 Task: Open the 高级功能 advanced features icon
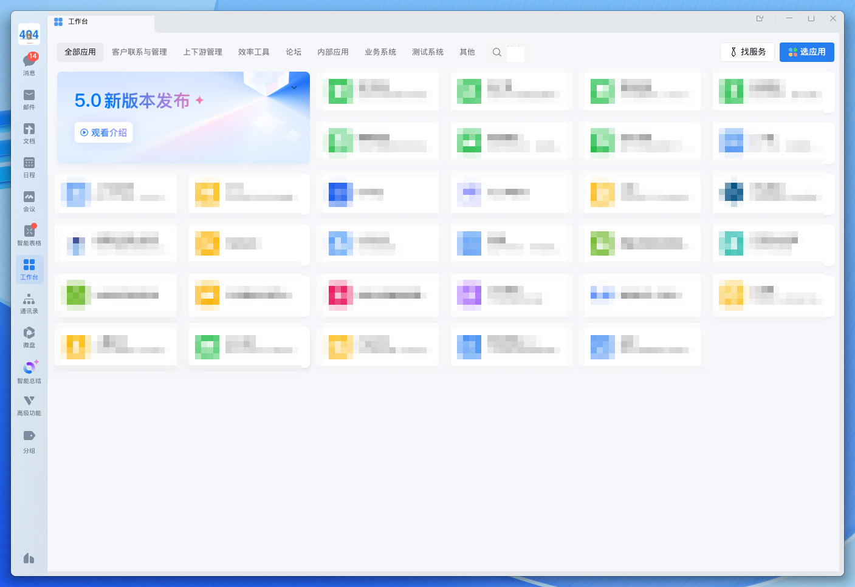click(x=29, y=405)
